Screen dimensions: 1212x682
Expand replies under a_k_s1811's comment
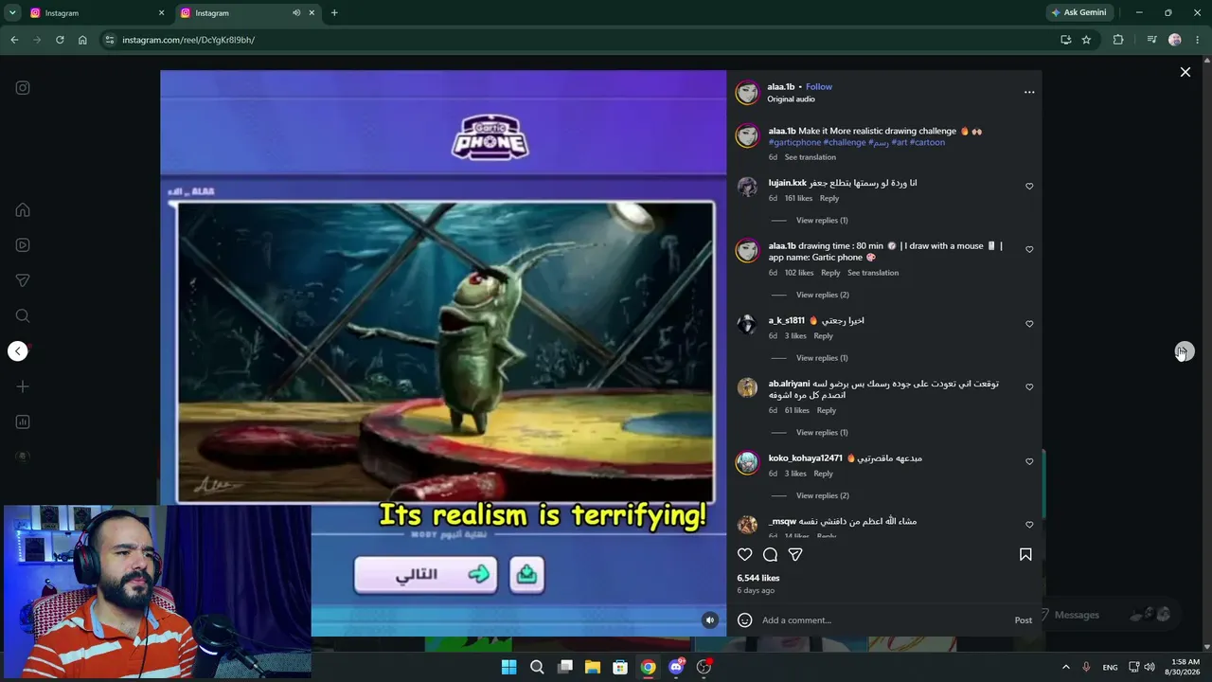(x=822, y=358)
